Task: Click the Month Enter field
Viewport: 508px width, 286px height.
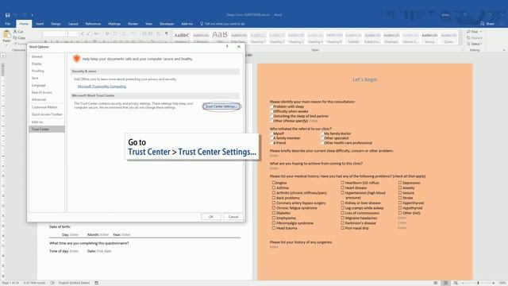Action: (x=104, y=234)
